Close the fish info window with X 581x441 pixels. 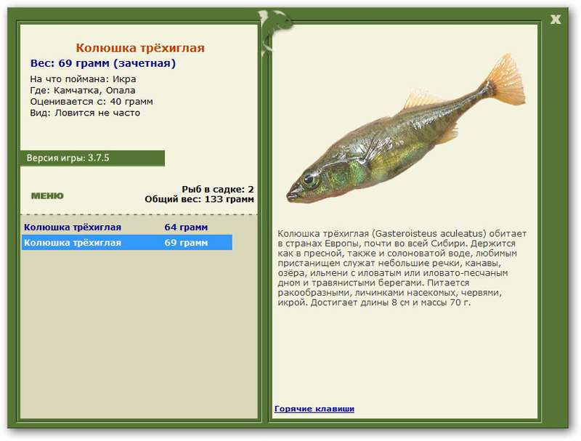(x=555, y=20)
